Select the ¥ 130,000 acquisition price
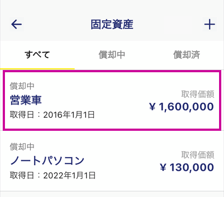The height and width of the screenshot is (197, 224). point(187,167)
